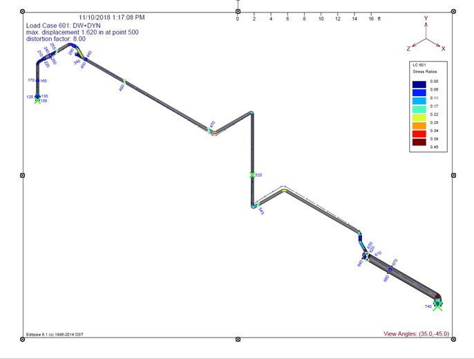Click the View Angles (35.0,-45.0) label
Viewport: 474px width, 359px height.
[416, 333]
